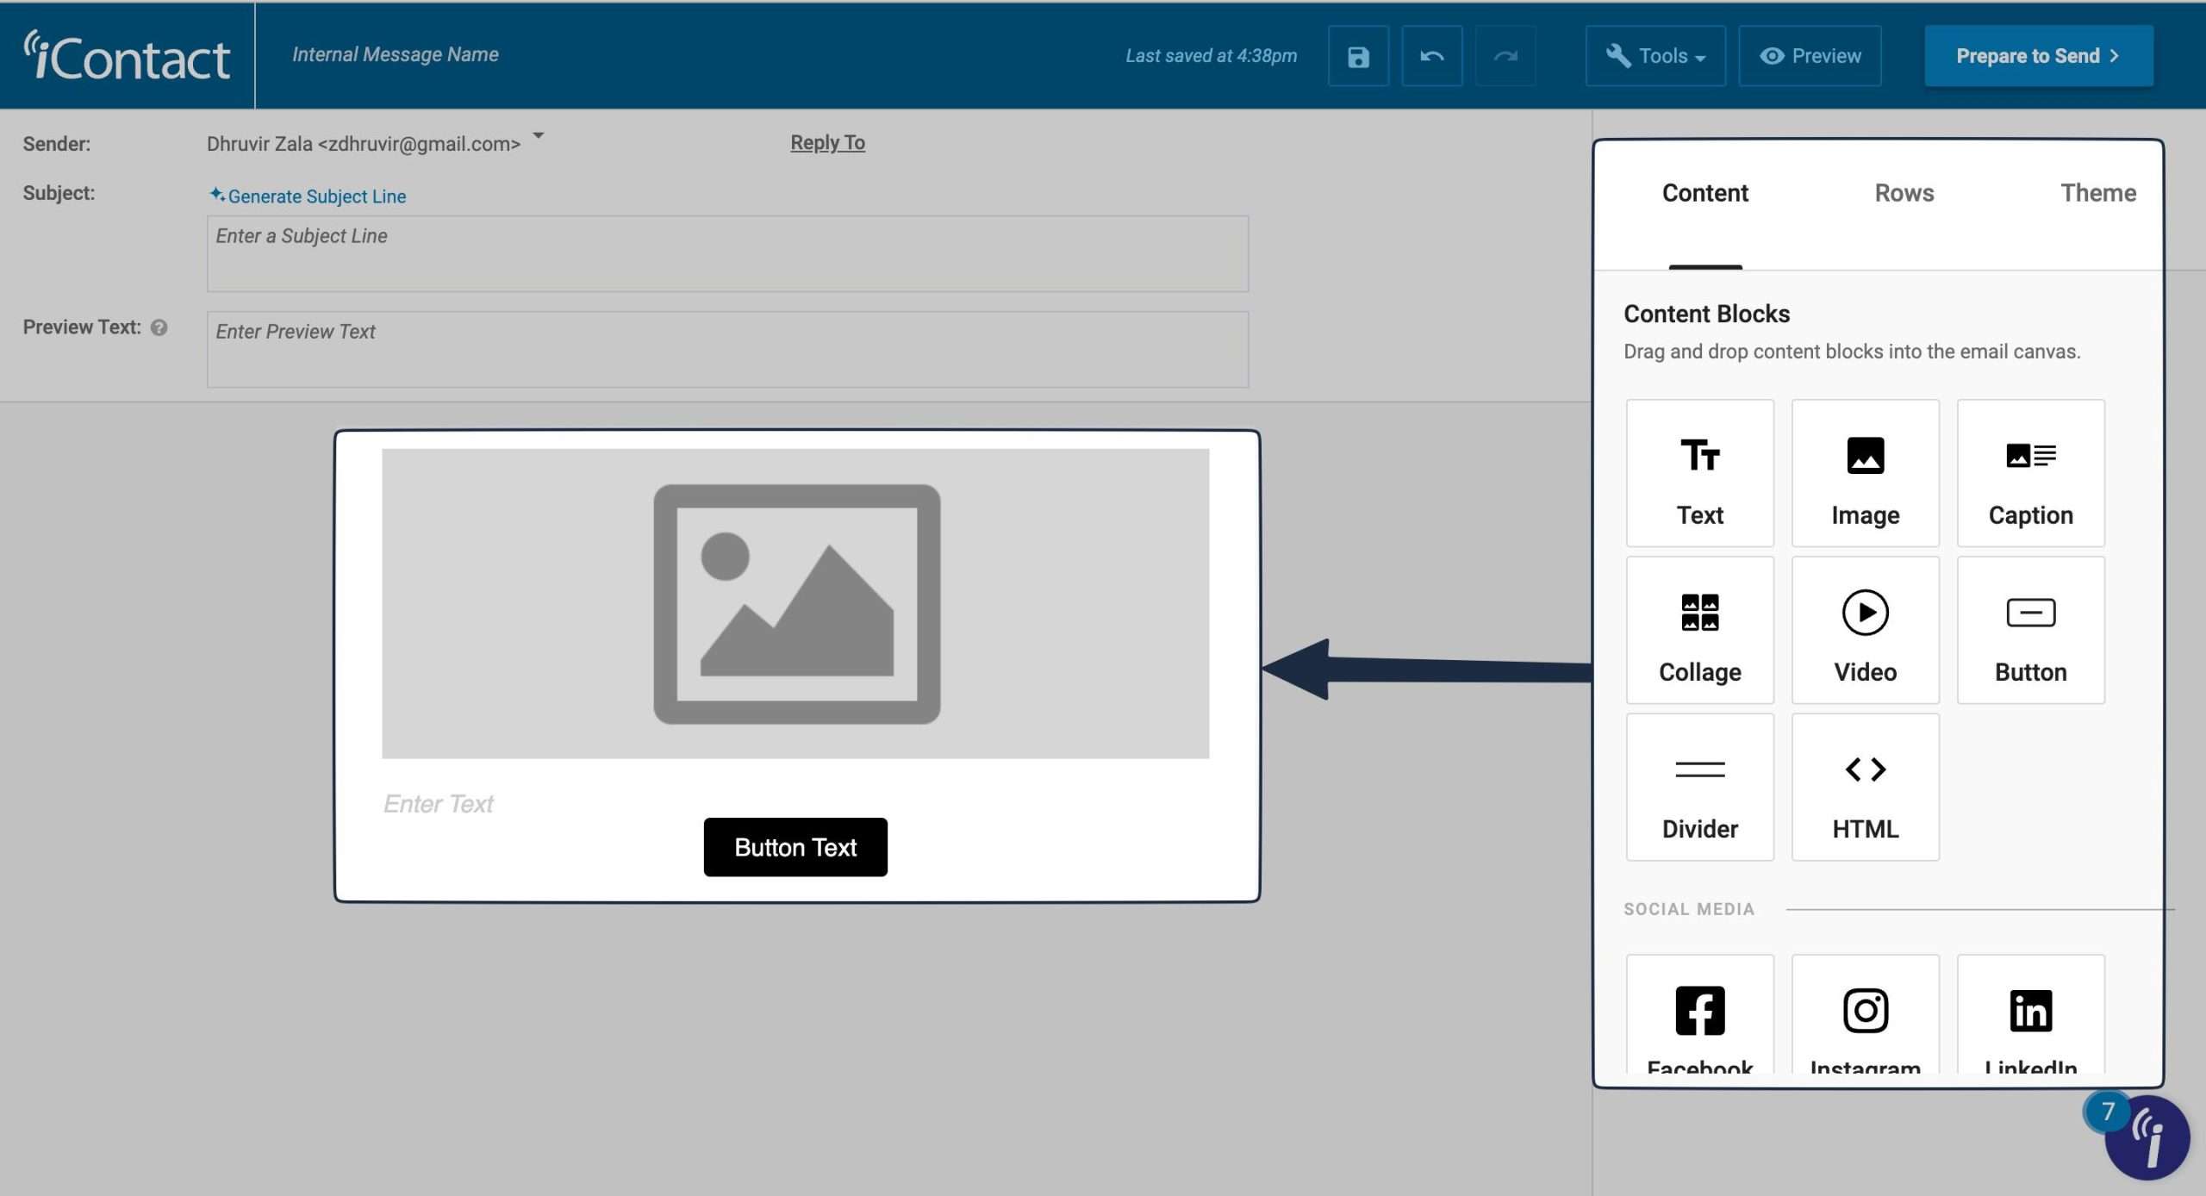The height and width of the screenshot is (1196, 2206).
Task: Switch to the Theme tab
Action: point(2098,192)
